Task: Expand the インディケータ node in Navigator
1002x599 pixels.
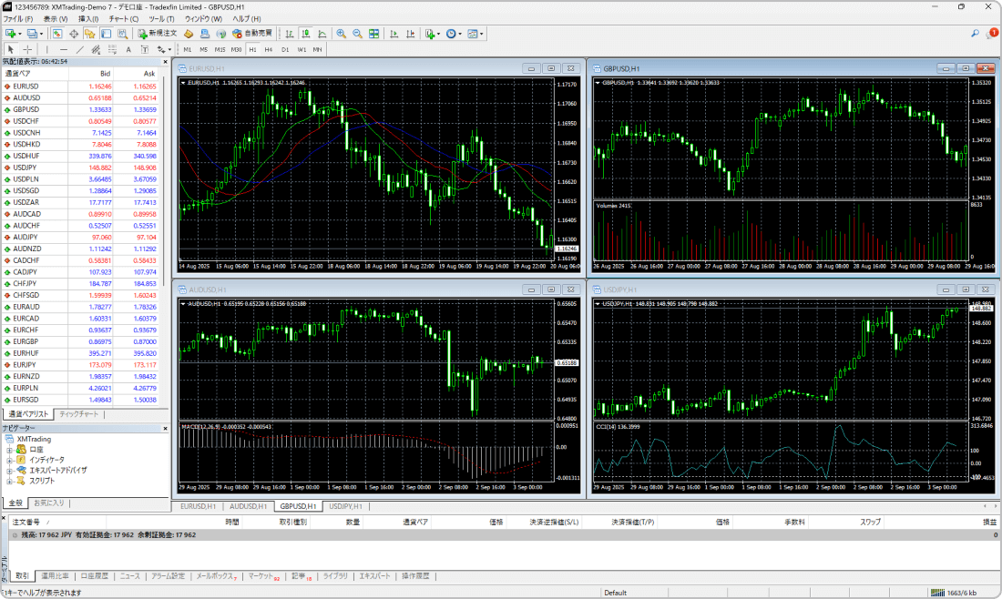Action: pos(10,460)
